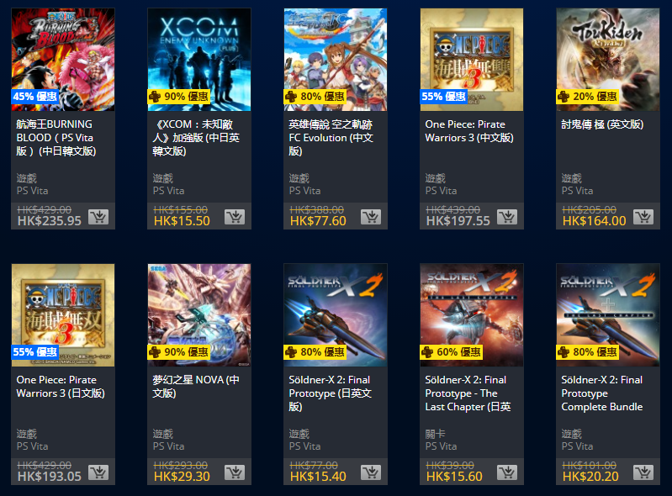The image size is (672, 496).
Task: Open the 討鬼傳 極 (英文版) title link
Action: click(602, 124)
